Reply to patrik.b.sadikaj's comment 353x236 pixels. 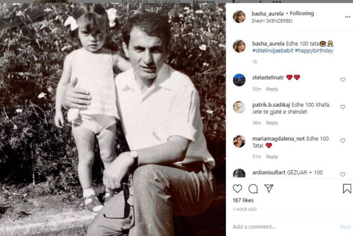coord(272,123)
